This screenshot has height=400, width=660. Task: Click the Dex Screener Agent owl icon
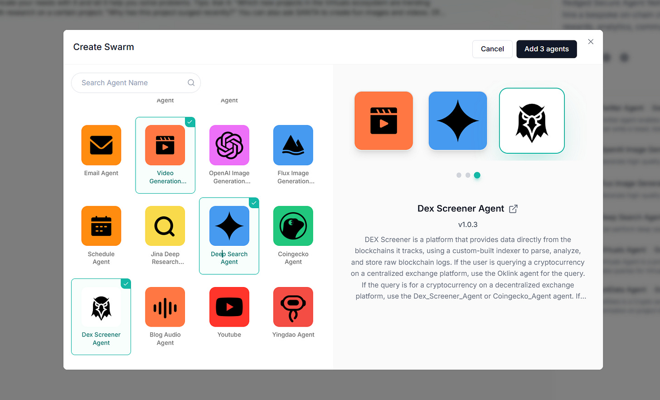coord(101,307)
